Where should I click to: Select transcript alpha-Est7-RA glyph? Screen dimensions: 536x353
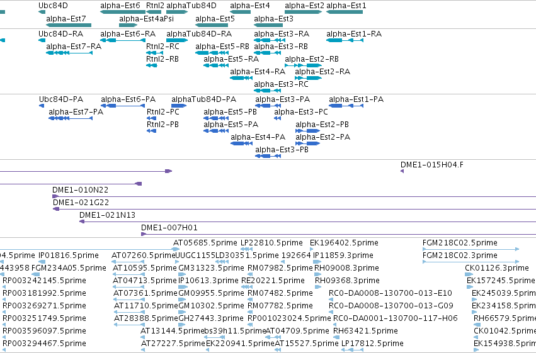(69, 53)
